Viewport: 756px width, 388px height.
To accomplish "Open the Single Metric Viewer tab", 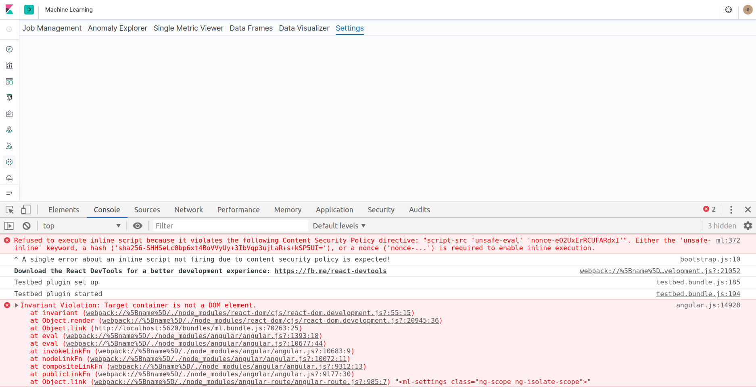I will pyautogui.click(x=188, y=28).
